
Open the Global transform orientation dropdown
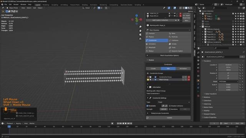click(87, 8)
